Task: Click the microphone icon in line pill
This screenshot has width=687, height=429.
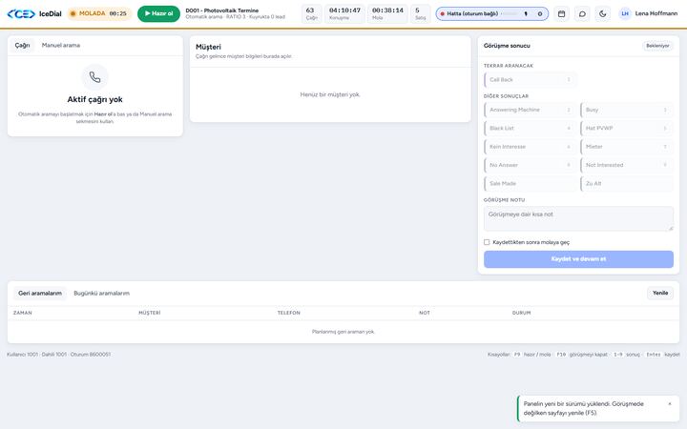Action: [x=526, y=13]
